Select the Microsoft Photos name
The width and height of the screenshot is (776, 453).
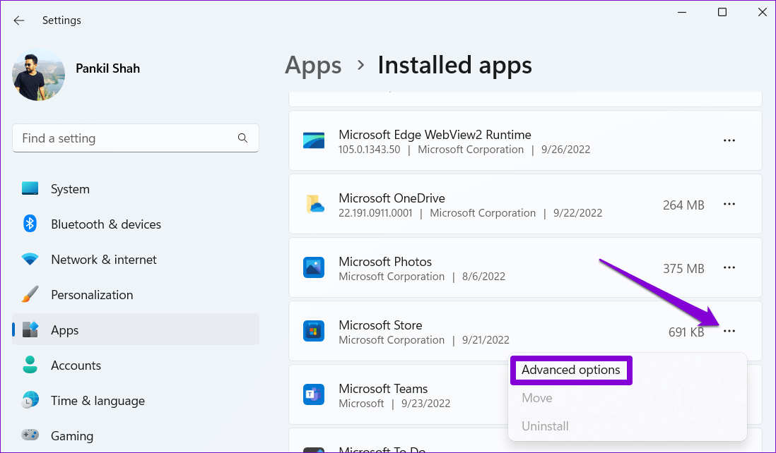point(385,262)
